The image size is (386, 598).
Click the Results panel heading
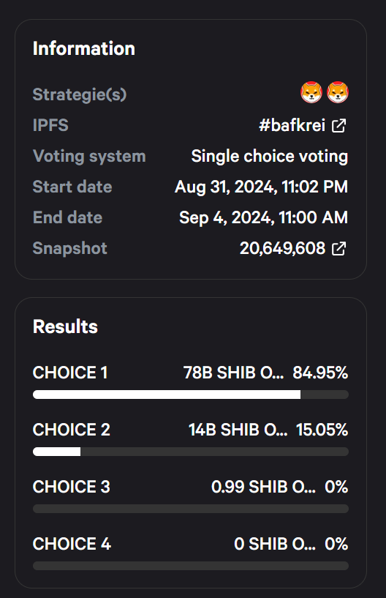[65, 326]
